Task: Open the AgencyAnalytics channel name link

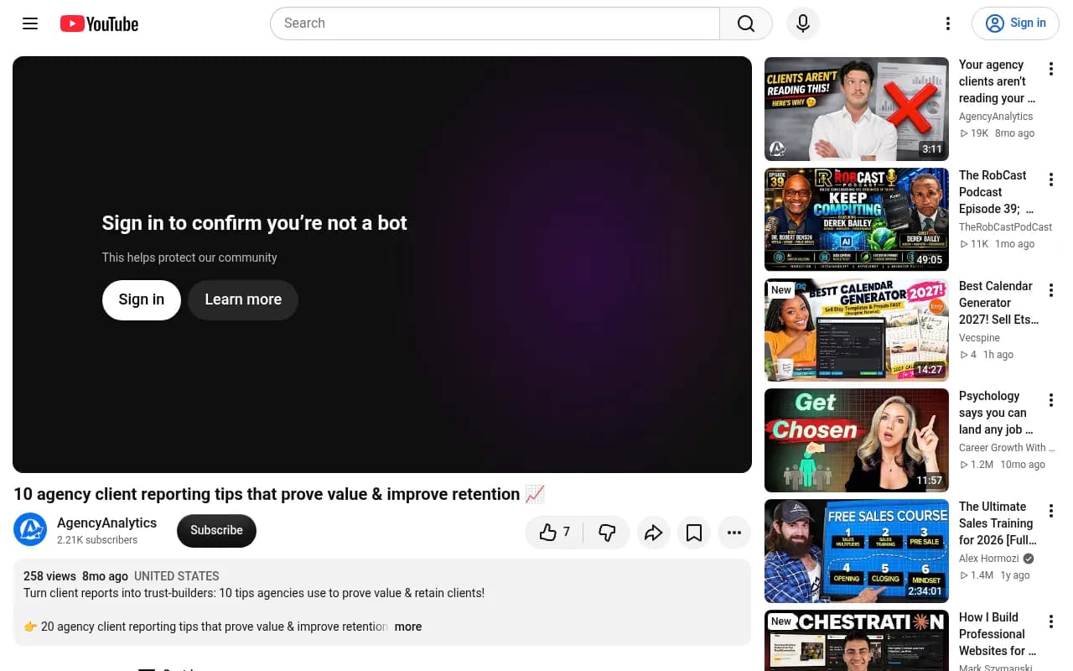Action: click(106, 523)
